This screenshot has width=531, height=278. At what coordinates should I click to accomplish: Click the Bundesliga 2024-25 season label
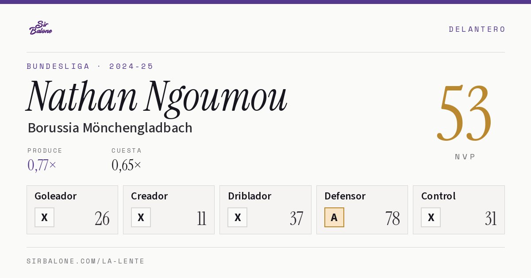90,66
